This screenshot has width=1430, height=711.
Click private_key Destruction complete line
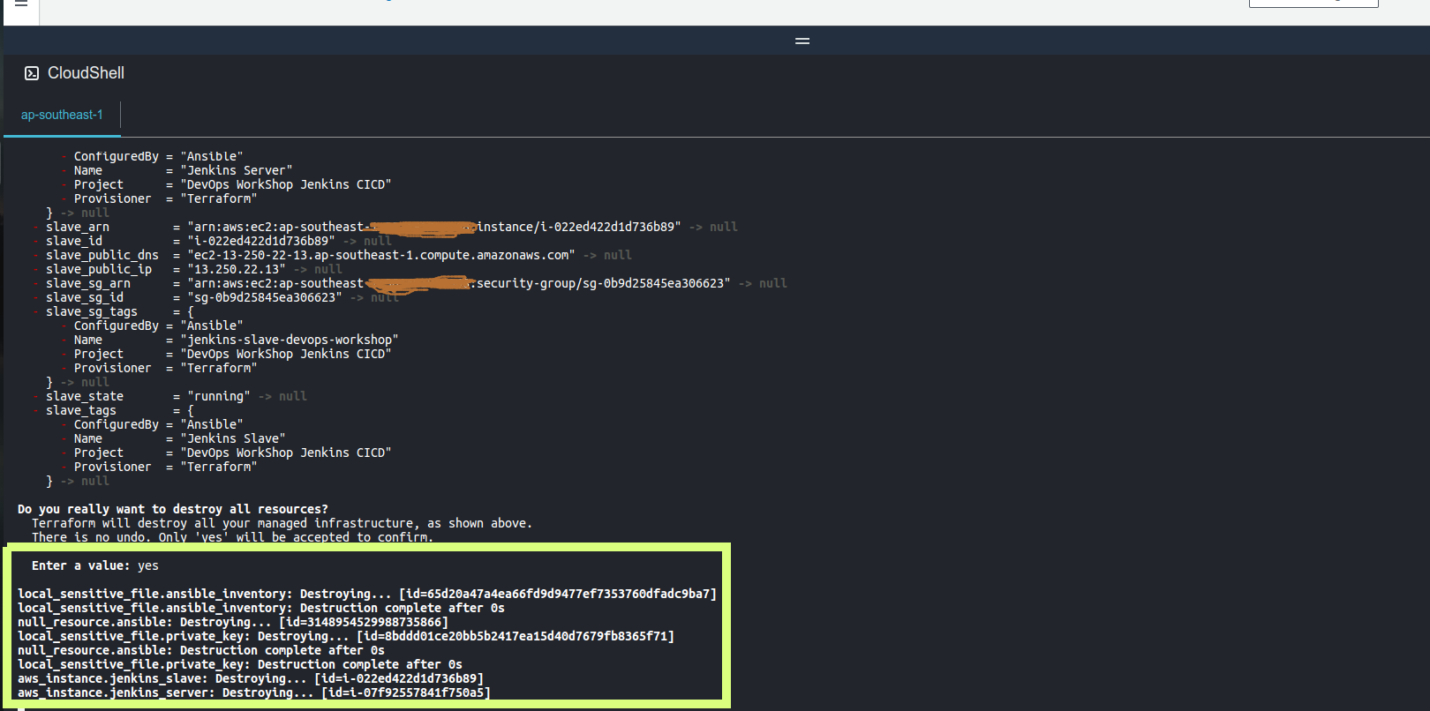(240, 664)
